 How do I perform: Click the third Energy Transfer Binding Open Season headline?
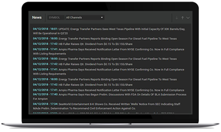118,79
